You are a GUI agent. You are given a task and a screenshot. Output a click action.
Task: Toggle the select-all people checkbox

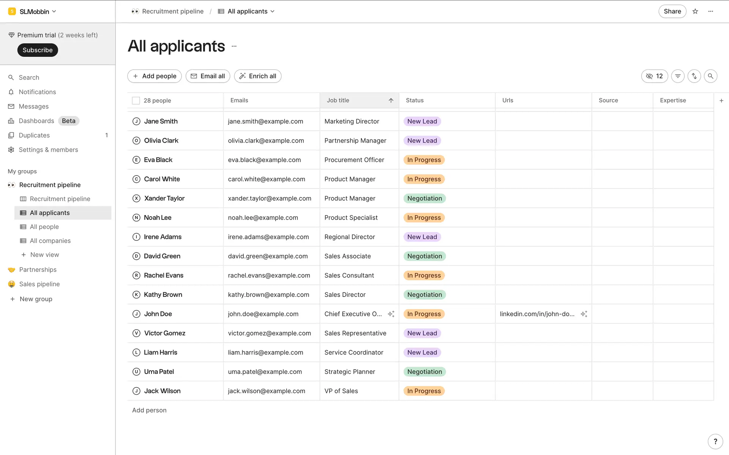[136, 100]
